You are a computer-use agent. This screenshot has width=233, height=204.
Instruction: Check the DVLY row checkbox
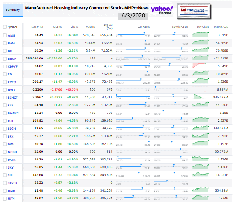click(x=5, y=90)
